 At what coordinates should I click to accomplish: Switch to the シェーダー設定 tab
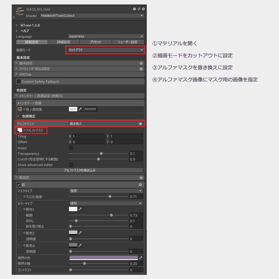128,42
